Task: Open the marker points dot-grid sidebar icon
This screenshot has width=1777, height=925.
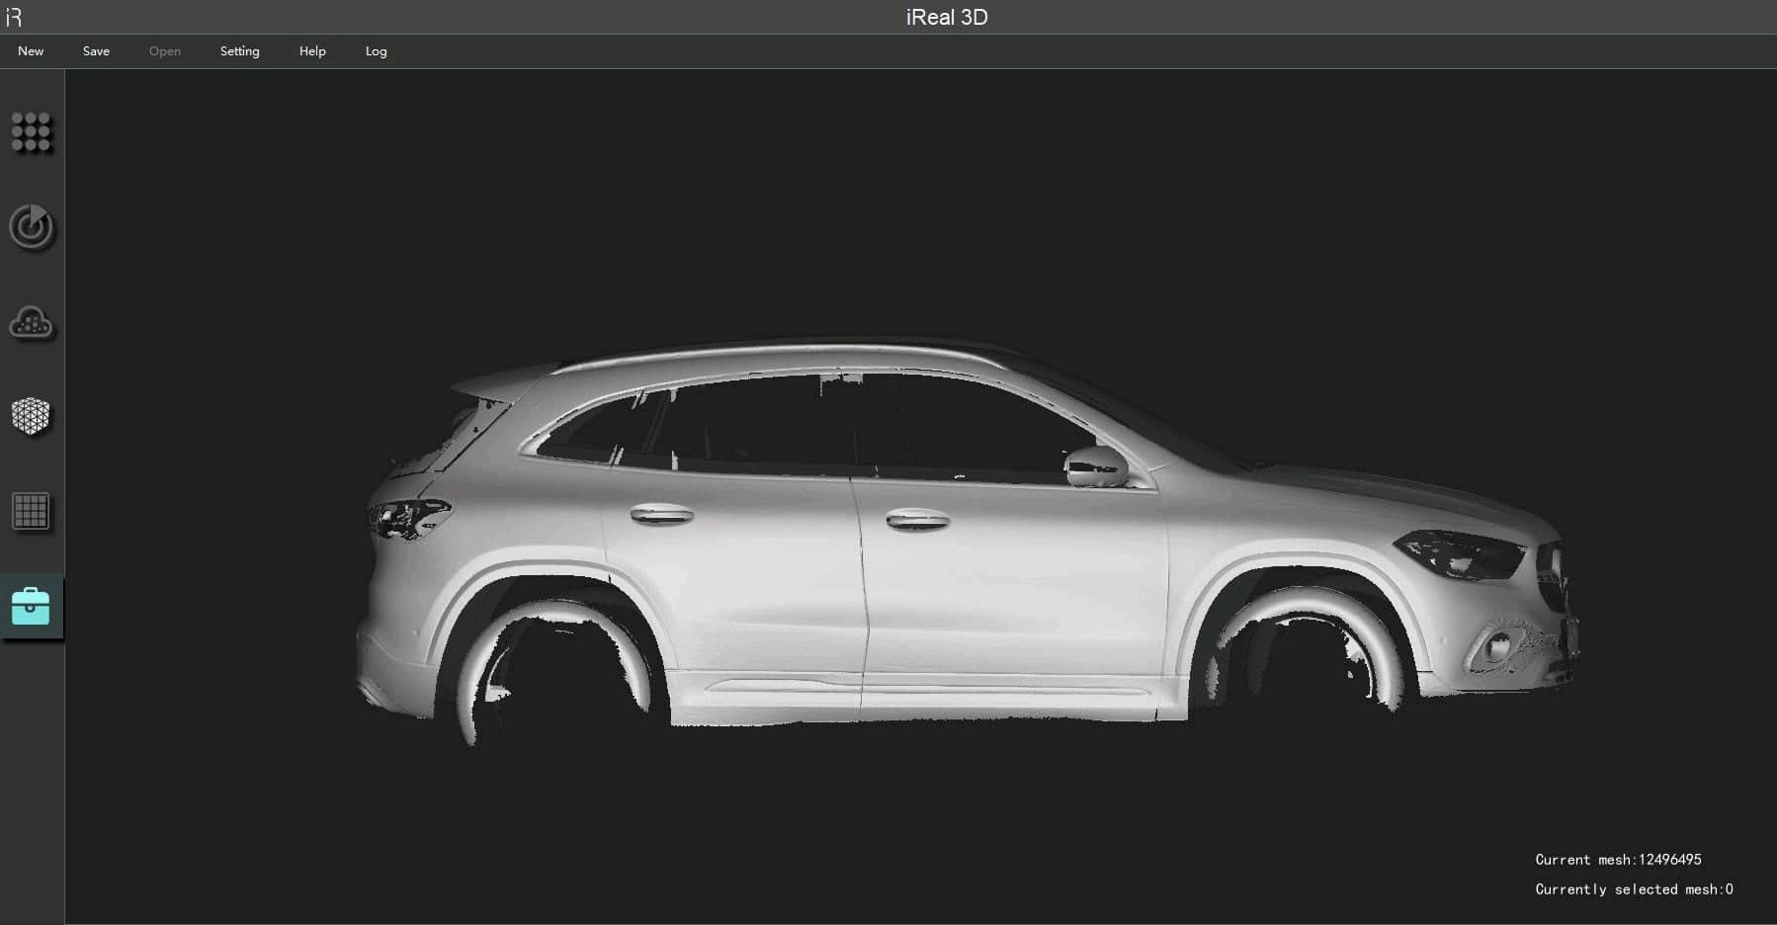Action: click(31, 131)
